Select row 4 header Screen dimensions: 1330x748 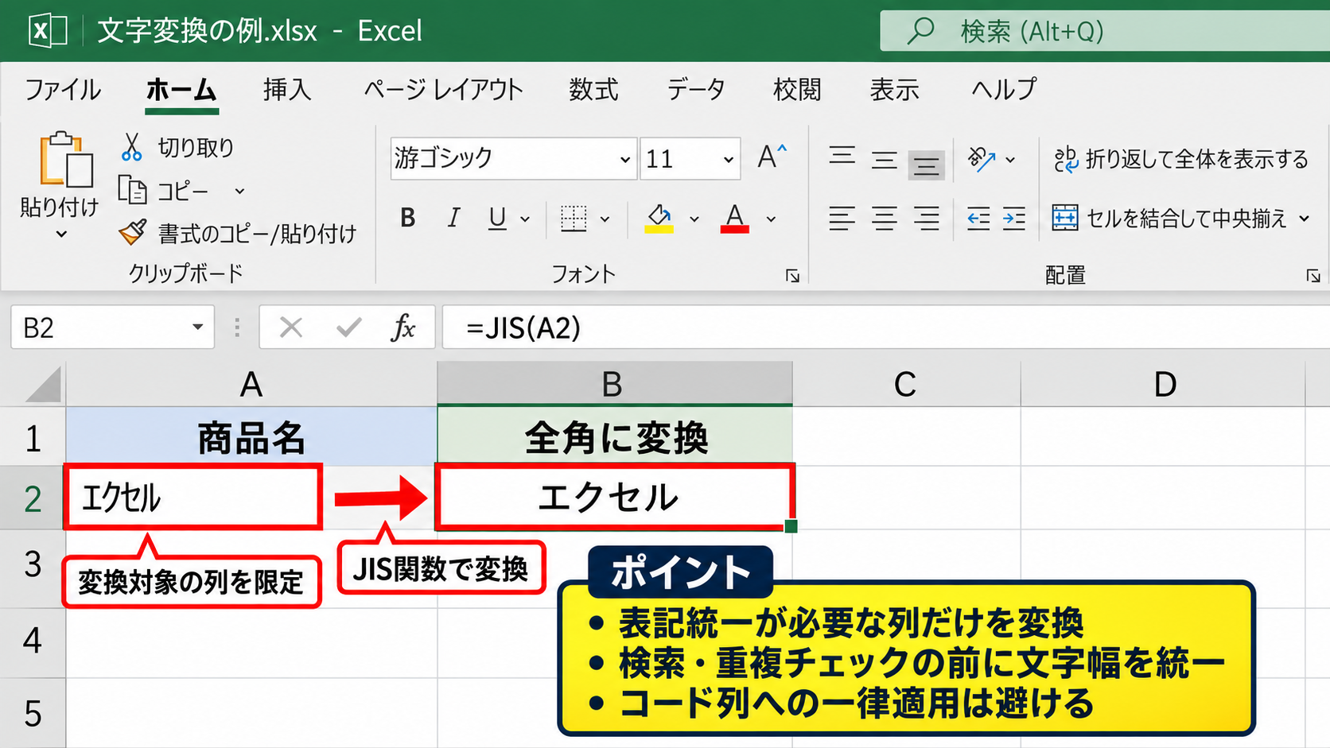pos(33,641)
